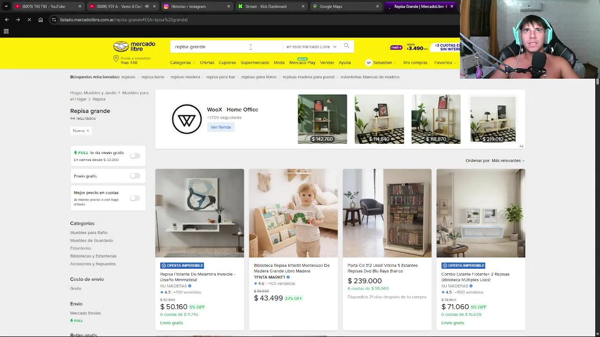Click the Mercado Libre logo
Screen dimensions: 600x337
(134, 46)
